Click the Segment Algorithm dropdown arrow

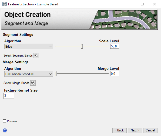tap(51, 47)
